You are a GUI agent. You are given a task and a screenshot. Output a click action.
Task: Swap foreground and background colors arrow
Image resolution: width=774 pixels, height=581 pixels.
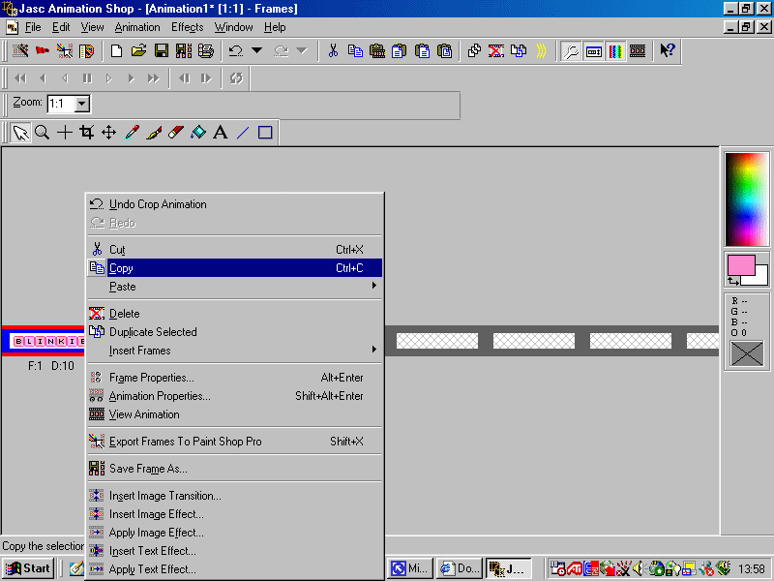tap(733, 282)
